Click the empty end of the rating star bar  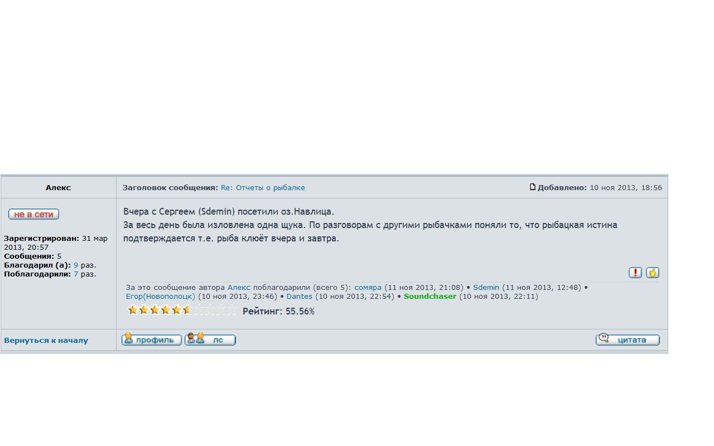pos(231,310)
